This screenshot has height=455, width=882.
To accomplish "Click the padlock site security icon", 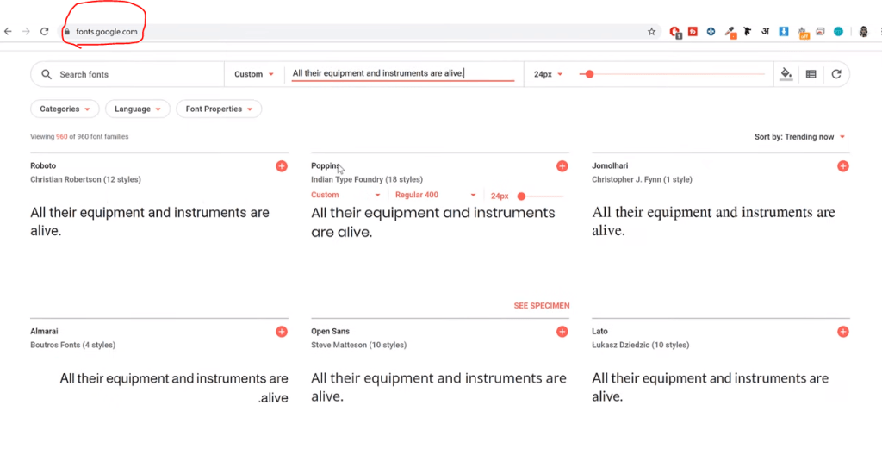I will tap(67, 32).
